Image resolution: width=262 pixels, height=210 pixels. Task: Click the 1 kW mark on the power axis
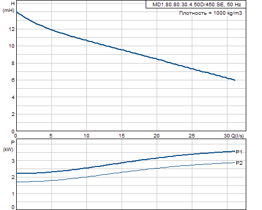[13, 194]
